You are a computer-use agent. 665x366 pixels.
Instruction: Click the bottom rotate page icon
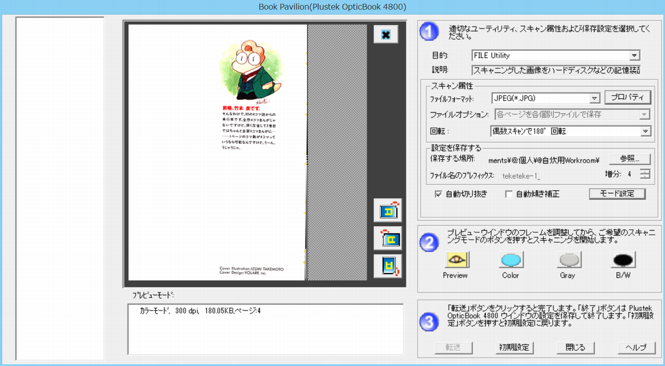click(x=387, y=267)
